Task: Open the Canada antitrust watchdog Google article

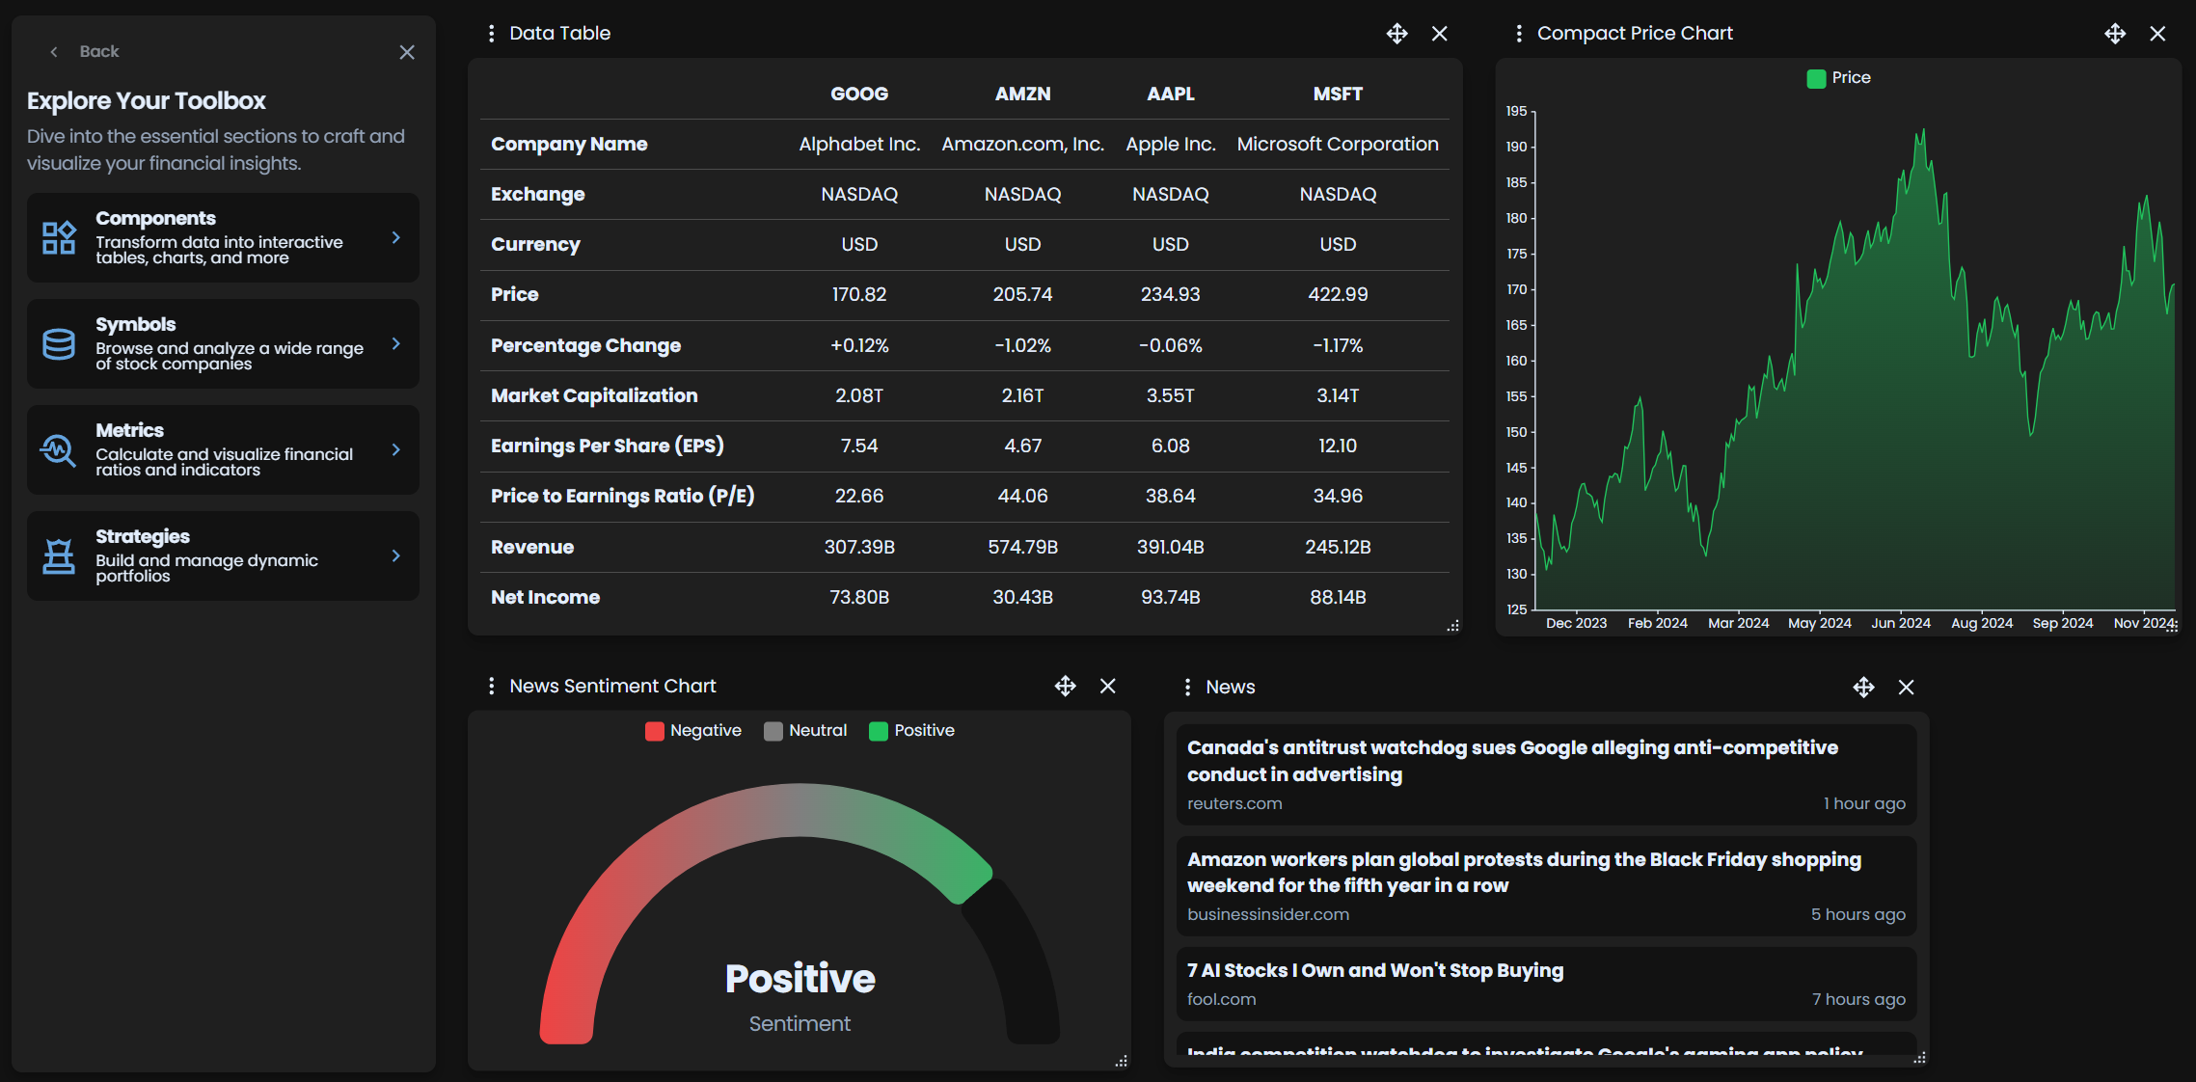Action: (x=1546, y=774)
